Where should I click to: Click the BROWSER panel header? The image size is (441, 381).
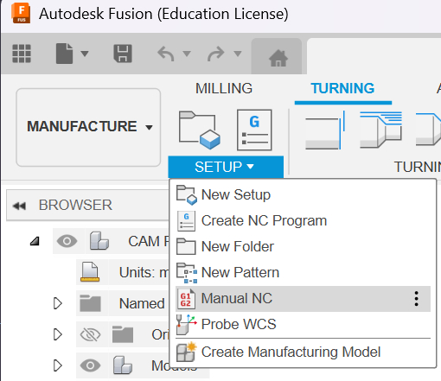tap(87, 205)
